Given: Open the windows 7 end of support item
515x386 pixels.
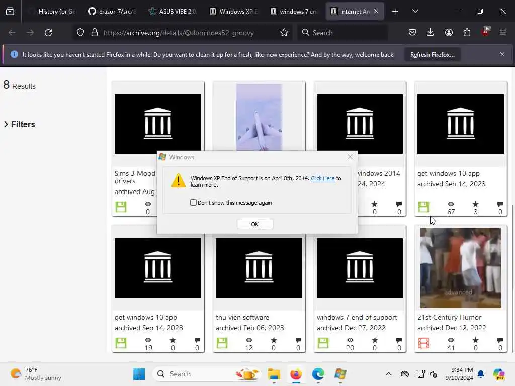Looking at the screenshot, I should tap(357, 318).
